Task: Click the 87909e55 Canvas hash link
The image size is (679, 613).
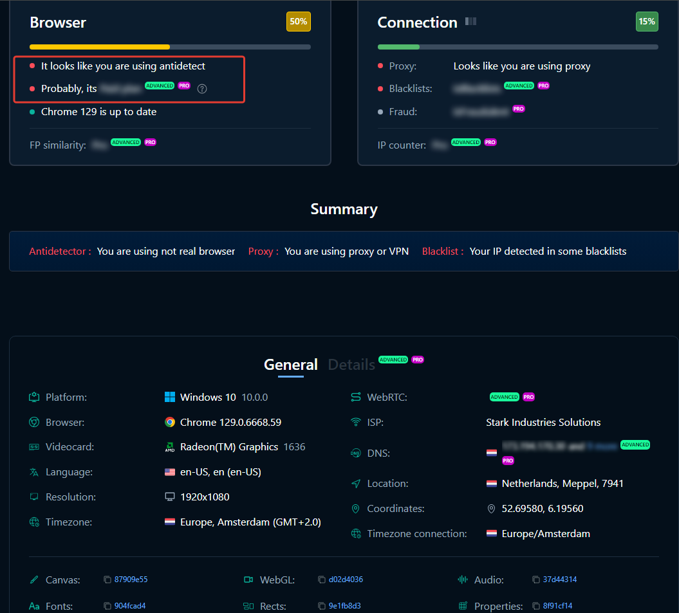Action: click(x=131, y=580)
